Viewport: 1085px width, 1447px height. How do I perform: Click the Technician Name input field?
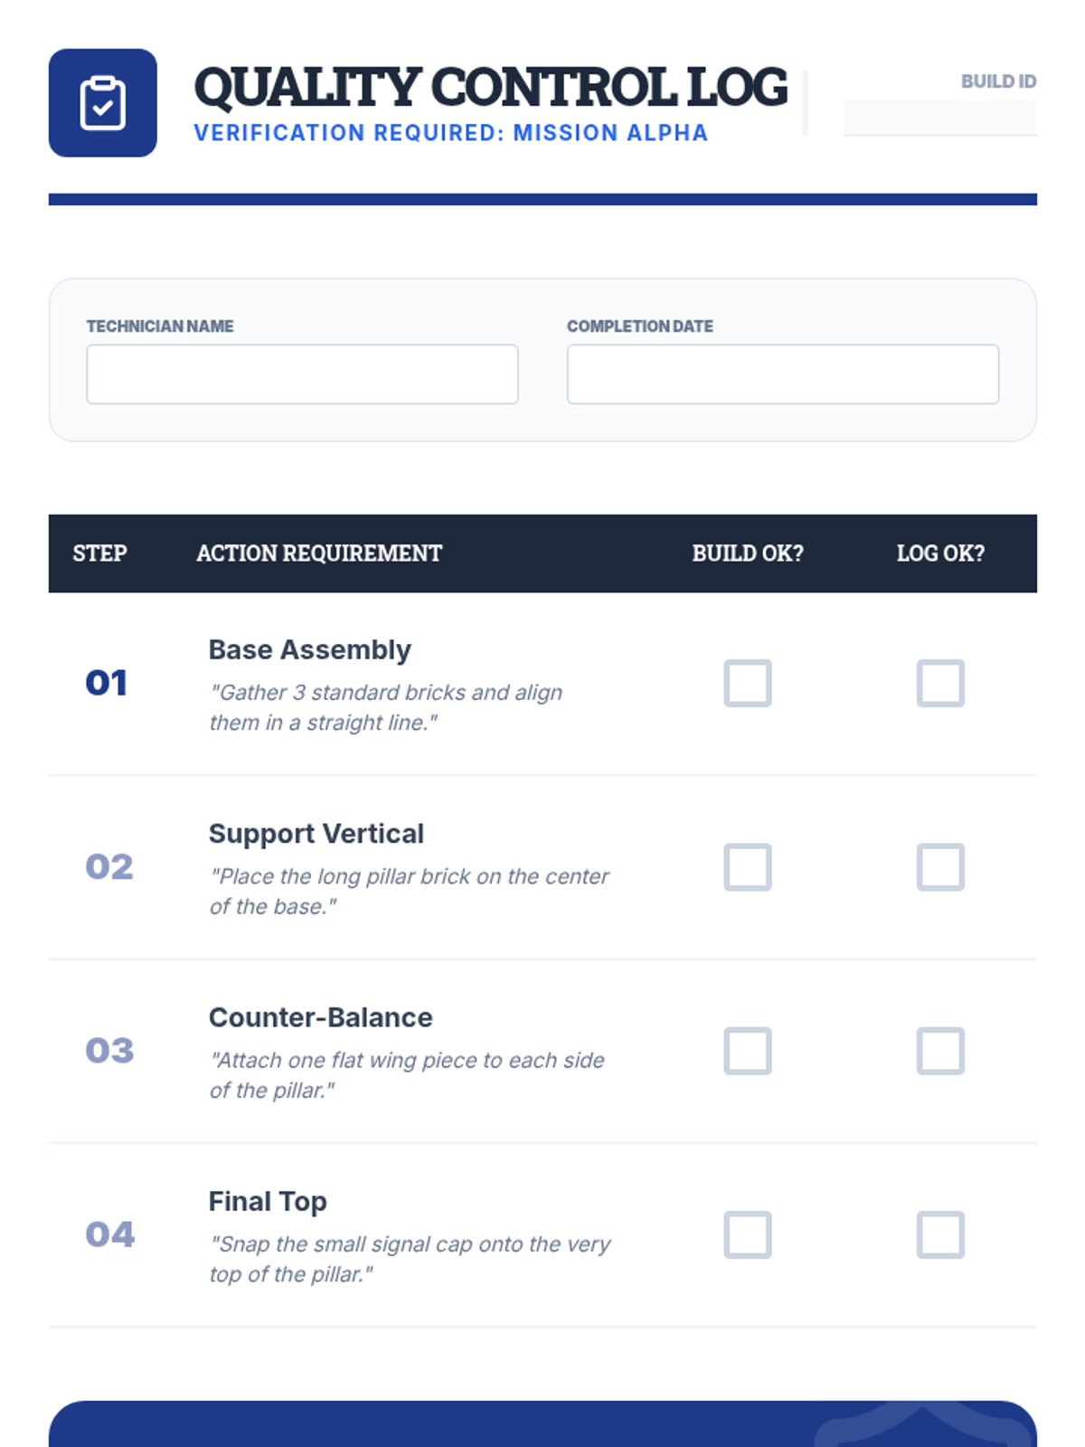coord(302,374)
